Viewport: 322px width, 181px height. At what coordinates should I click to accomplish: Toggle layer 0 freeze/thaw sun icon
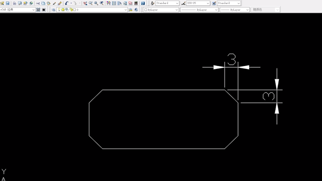tap(63, 10)
